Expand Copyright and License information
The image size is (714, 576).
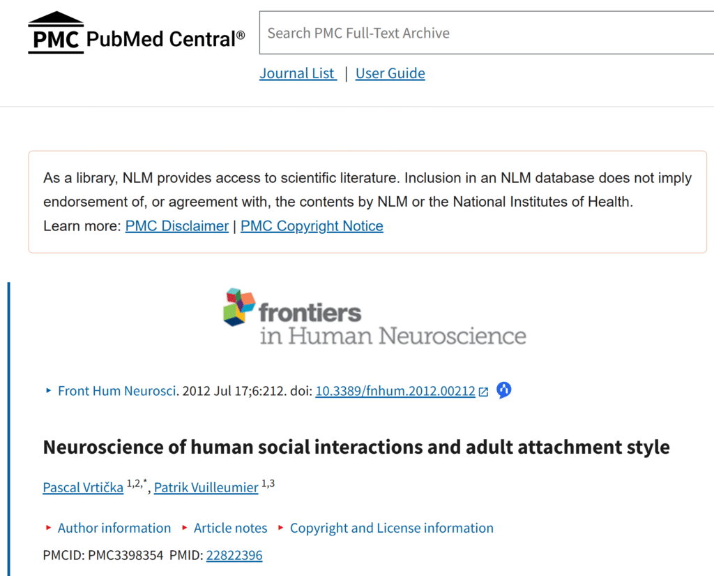click(391, 528)
